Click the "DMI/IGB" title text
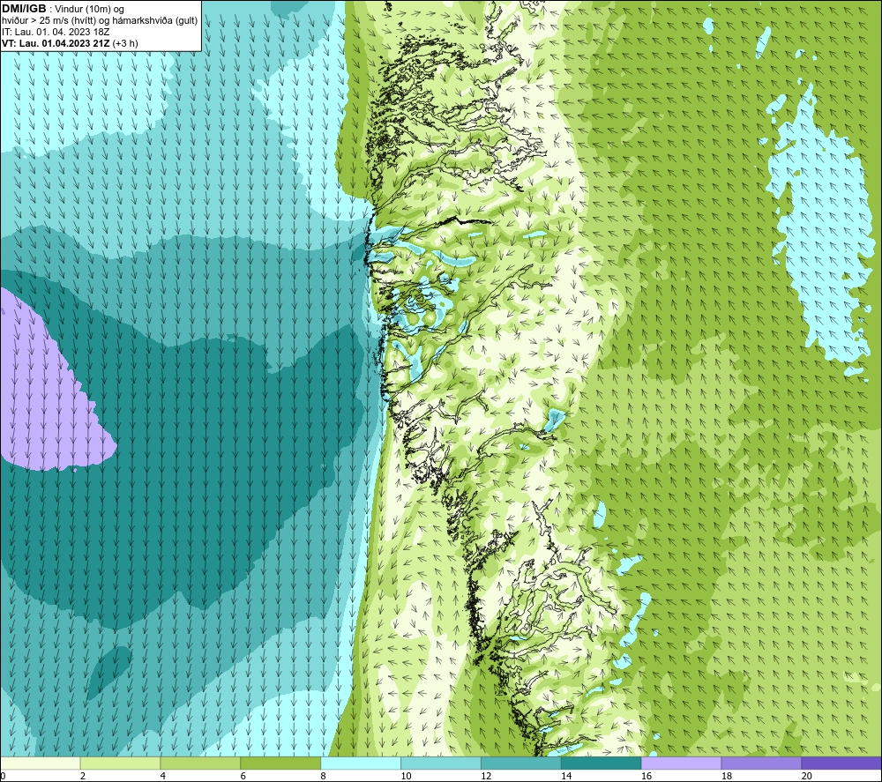Viewport: 882px width, 782px height. 24,9
